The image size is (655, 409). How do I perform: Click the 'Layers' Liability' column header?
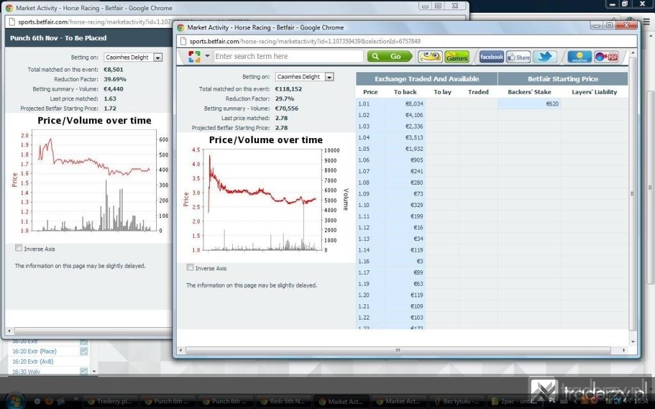pos(594,92)
